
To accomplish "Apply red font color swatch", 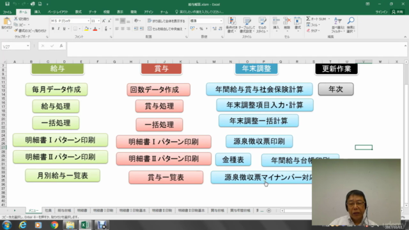I will (x=95, y=29).
